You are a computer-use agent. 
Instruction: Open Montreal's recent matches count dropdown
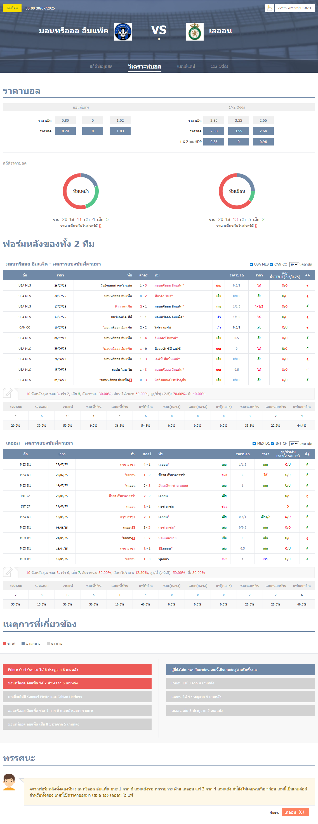tap(294, 264)
